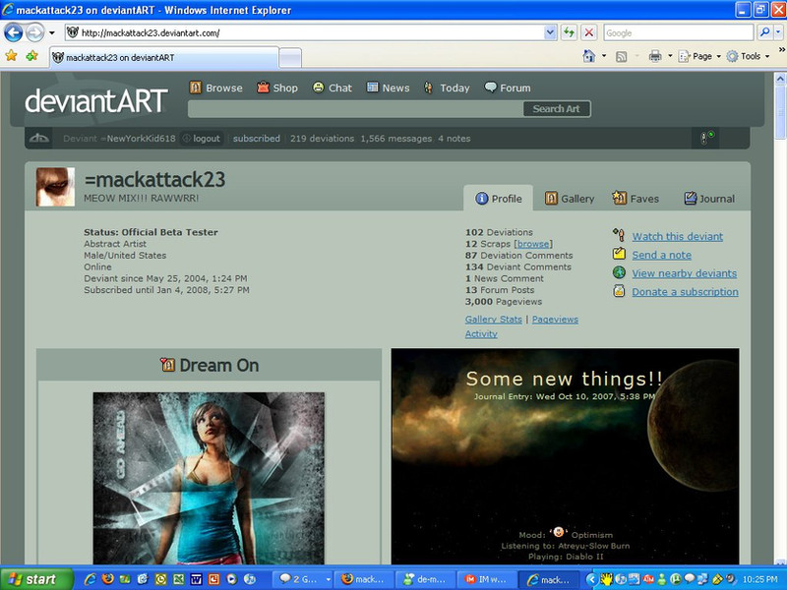Expand the address bar history dropdown
Viewport: 787px width, 590px height.
tap(550, 33)
